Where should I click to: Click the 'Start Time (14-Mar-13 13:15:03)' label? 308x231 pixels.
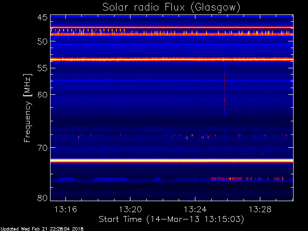tap(171, 219)
